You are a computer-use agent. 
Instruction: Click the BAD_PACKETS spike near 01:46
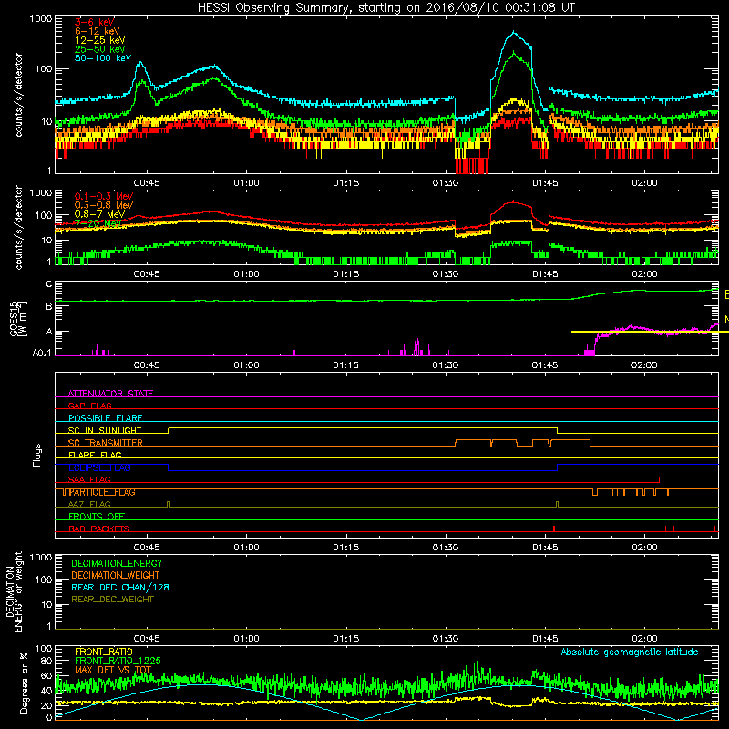pyautogui.click(x=554, y=529)
